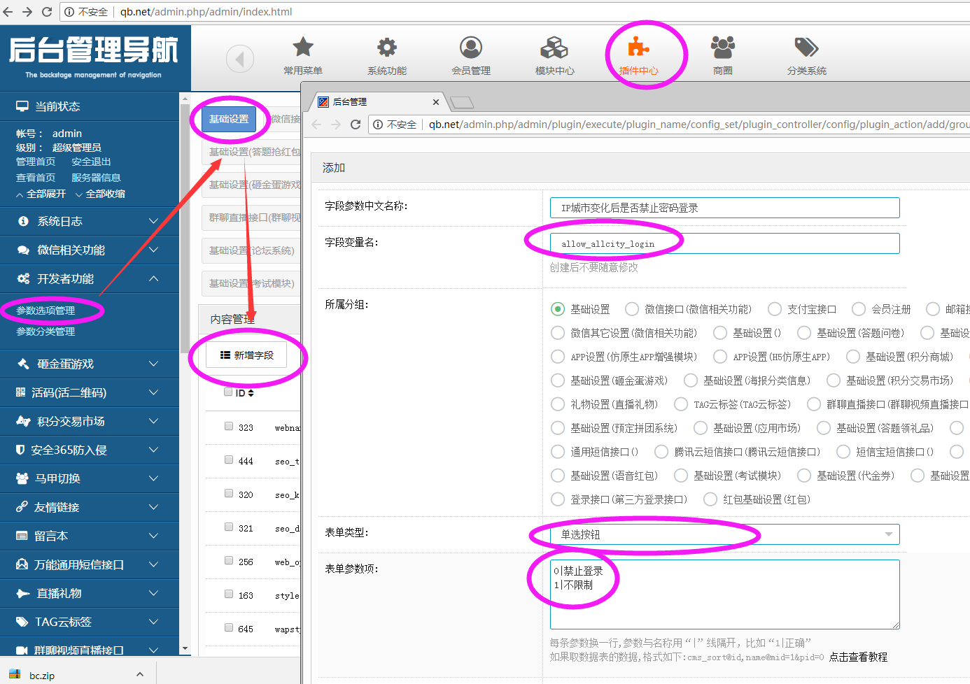
Task: Select 支付宝接口 radio button
Action: coord(775,309)
